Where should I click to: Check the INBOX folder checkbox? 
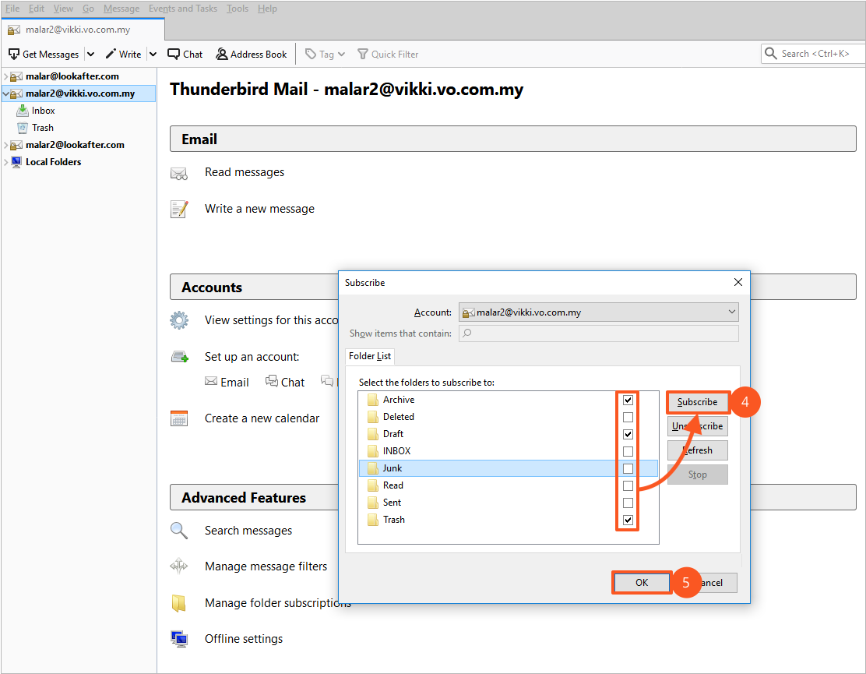[x=628, y=451]
